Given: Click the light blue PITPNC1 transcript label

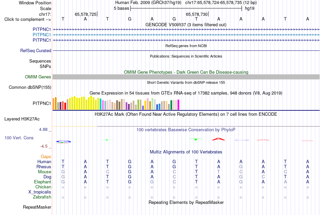Looking at the screenshot, I should [x=42, y=35].
